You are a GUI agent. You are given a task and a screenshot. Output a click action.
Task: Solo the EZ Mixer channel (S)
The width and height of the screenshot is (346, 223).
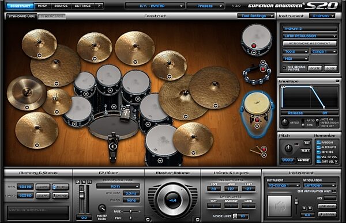84,182
